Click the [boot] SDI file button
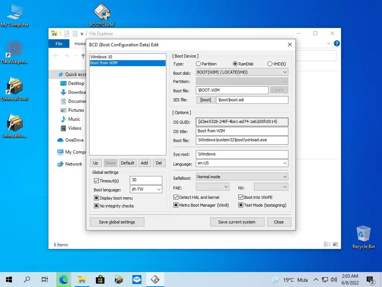 (x=206, y=100)
